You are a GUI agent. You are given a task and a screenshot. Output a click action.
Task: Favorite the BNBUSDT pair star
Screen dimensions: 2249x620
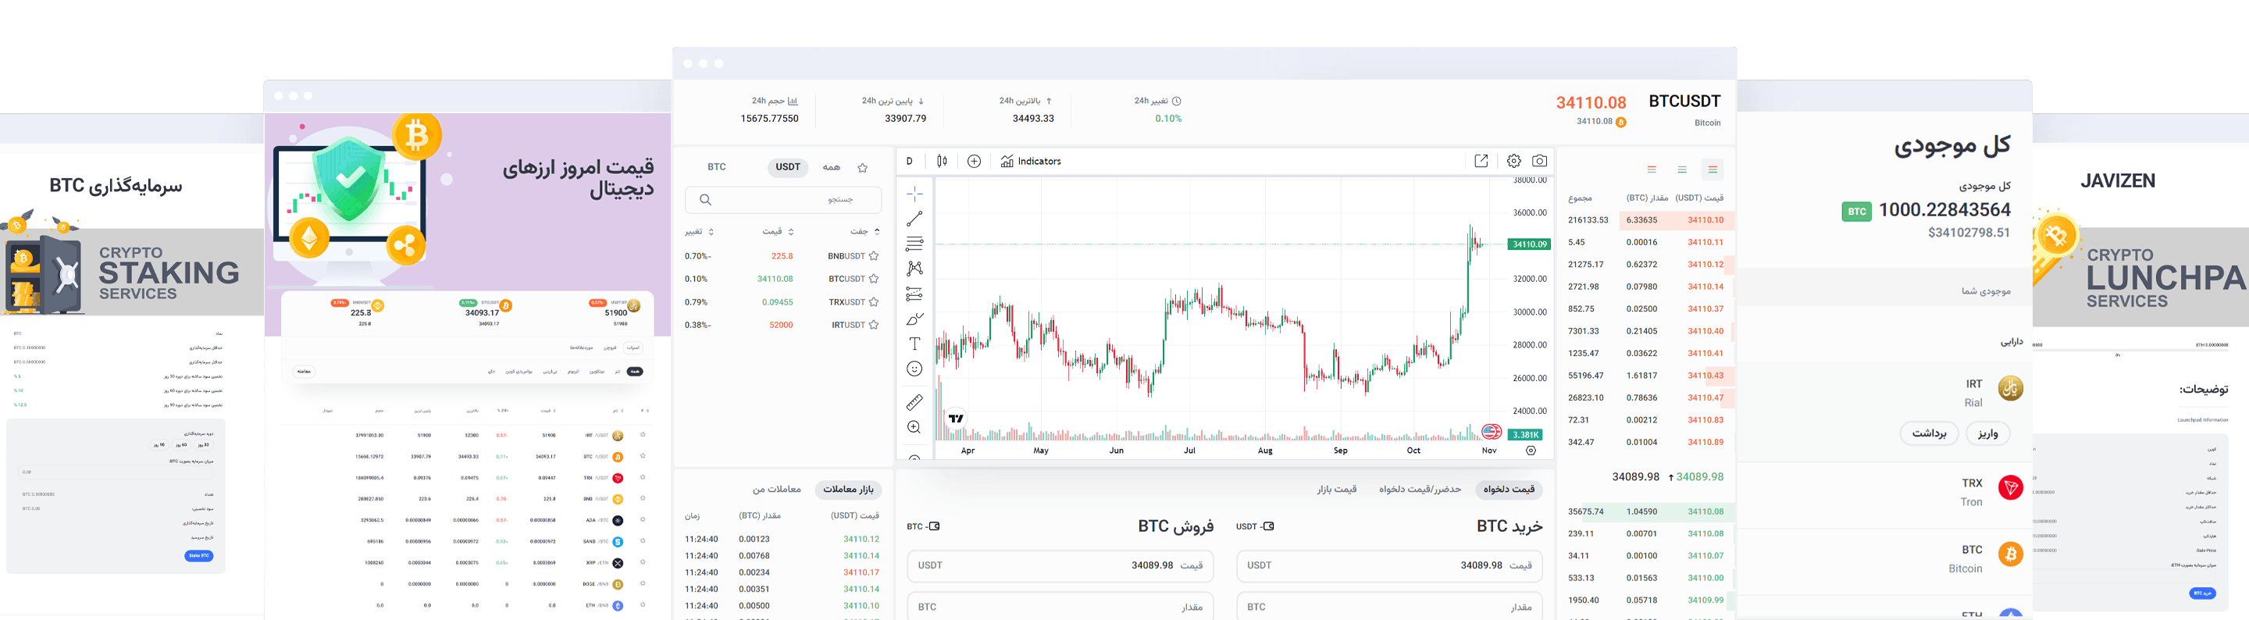874,256
